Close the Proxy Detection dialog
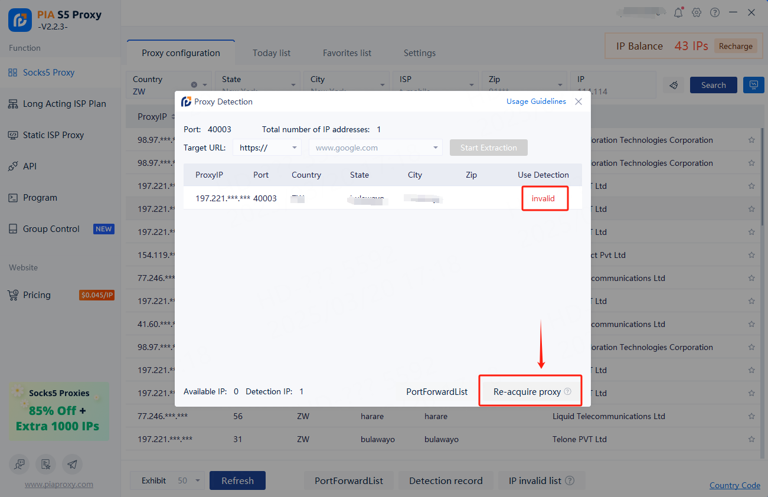768x497 pixels. pos(579,102)
